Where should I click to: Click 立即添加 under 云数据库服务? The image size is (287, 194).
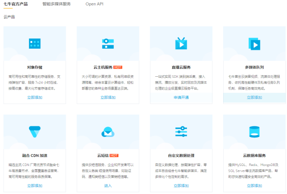click(254, 186)
